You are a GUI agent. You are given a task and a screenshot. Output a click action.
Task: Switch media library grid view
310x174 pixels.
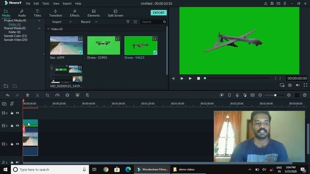pyautogui.click(x=135, y=22)
